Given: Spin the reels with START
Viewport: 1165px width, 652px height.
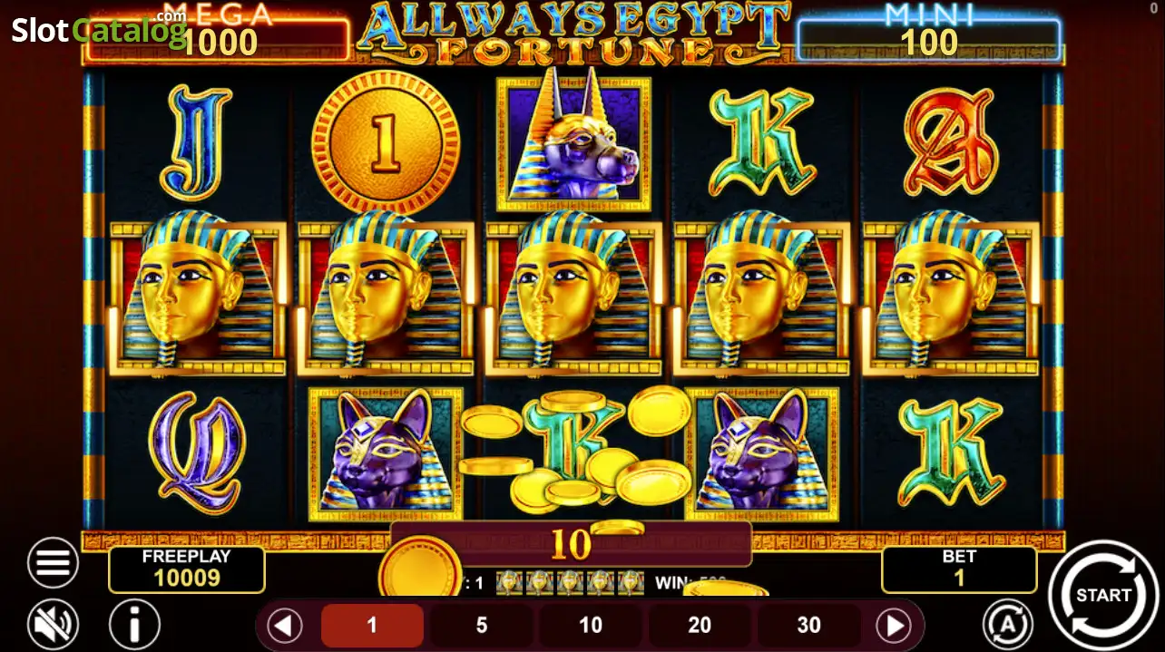Looking at the screenshot, I should pos(1102,596).
